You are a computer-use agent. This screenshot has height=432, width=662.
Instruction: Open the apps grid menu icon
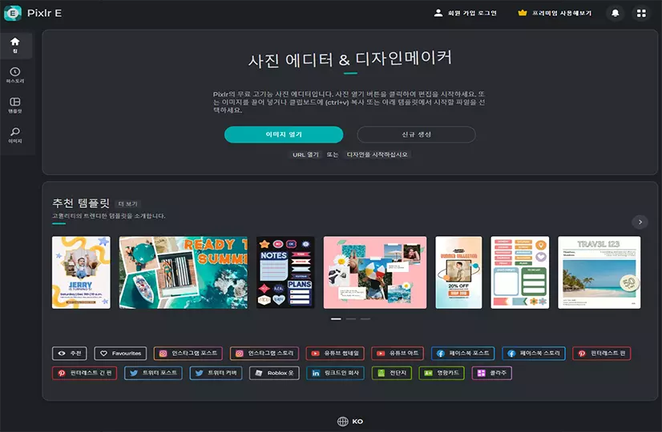pyautogui.click(x=641, y=13)
